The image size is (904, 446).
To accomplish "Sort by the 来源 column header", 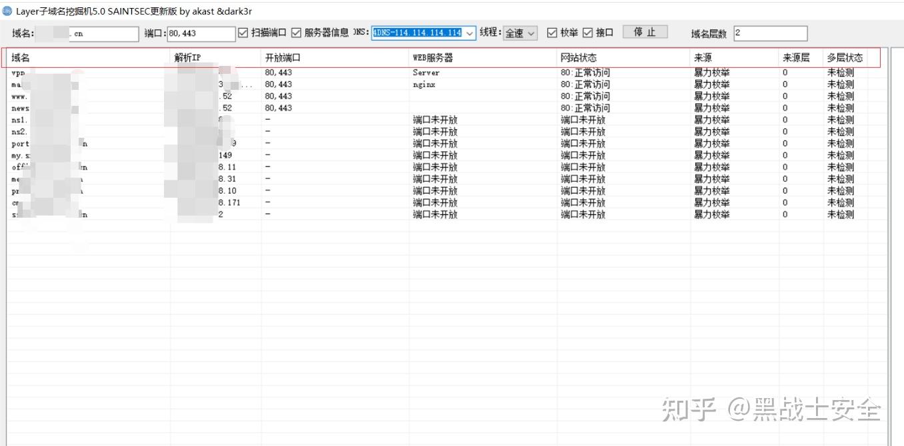I will pos(735,58).
